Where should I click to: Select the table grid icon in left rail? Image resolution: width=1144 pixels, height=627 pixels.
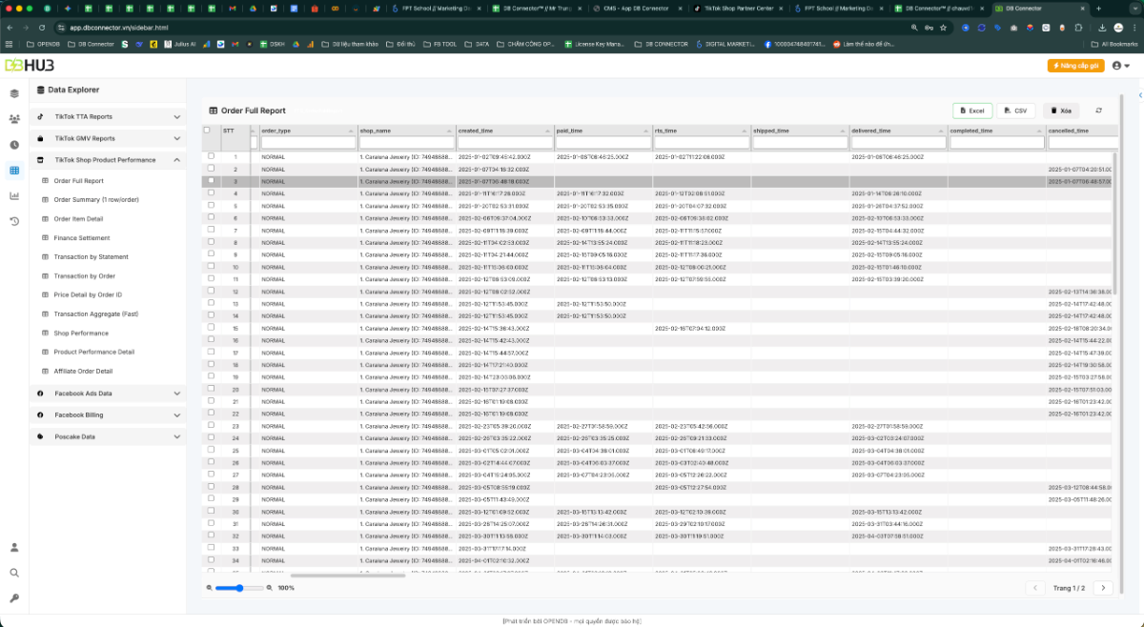click(x=14, y=171)
